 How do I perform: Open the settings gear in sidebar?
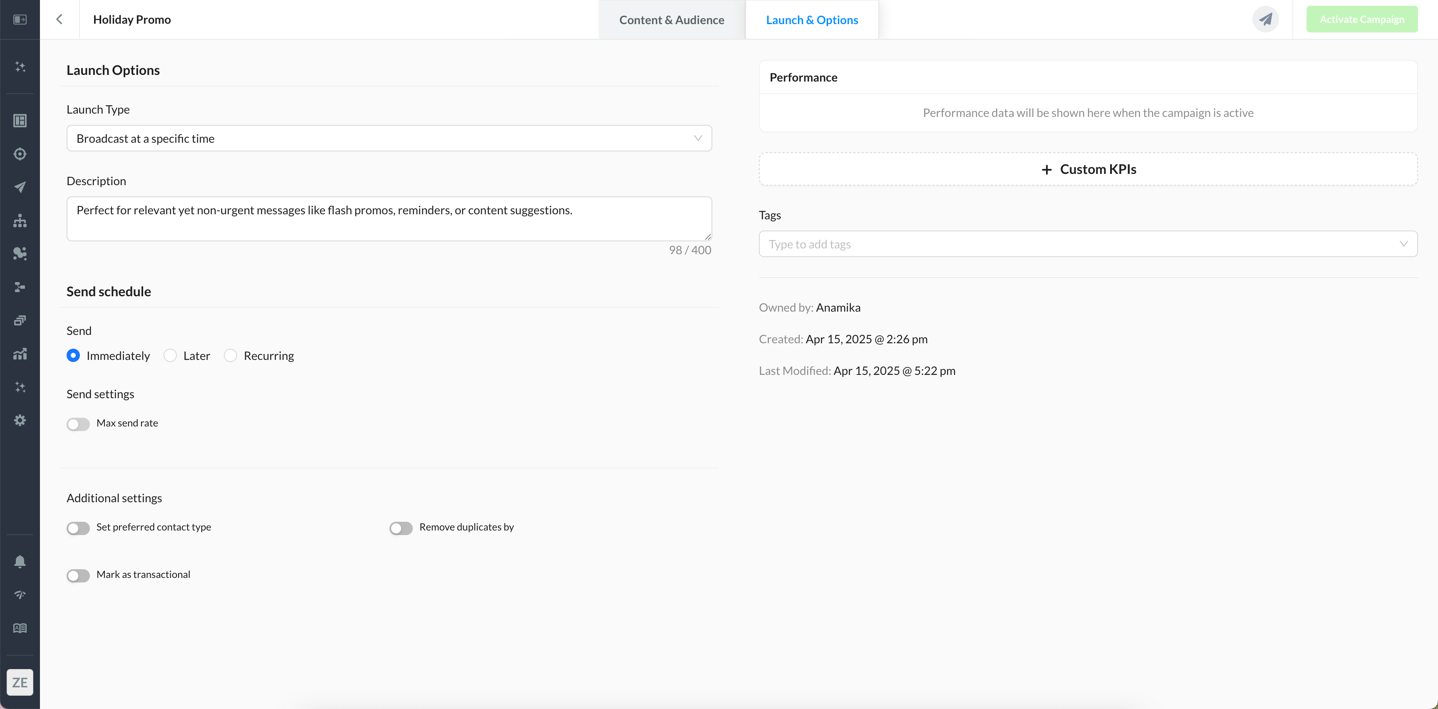pyautogui.click(x=20, y=420)
